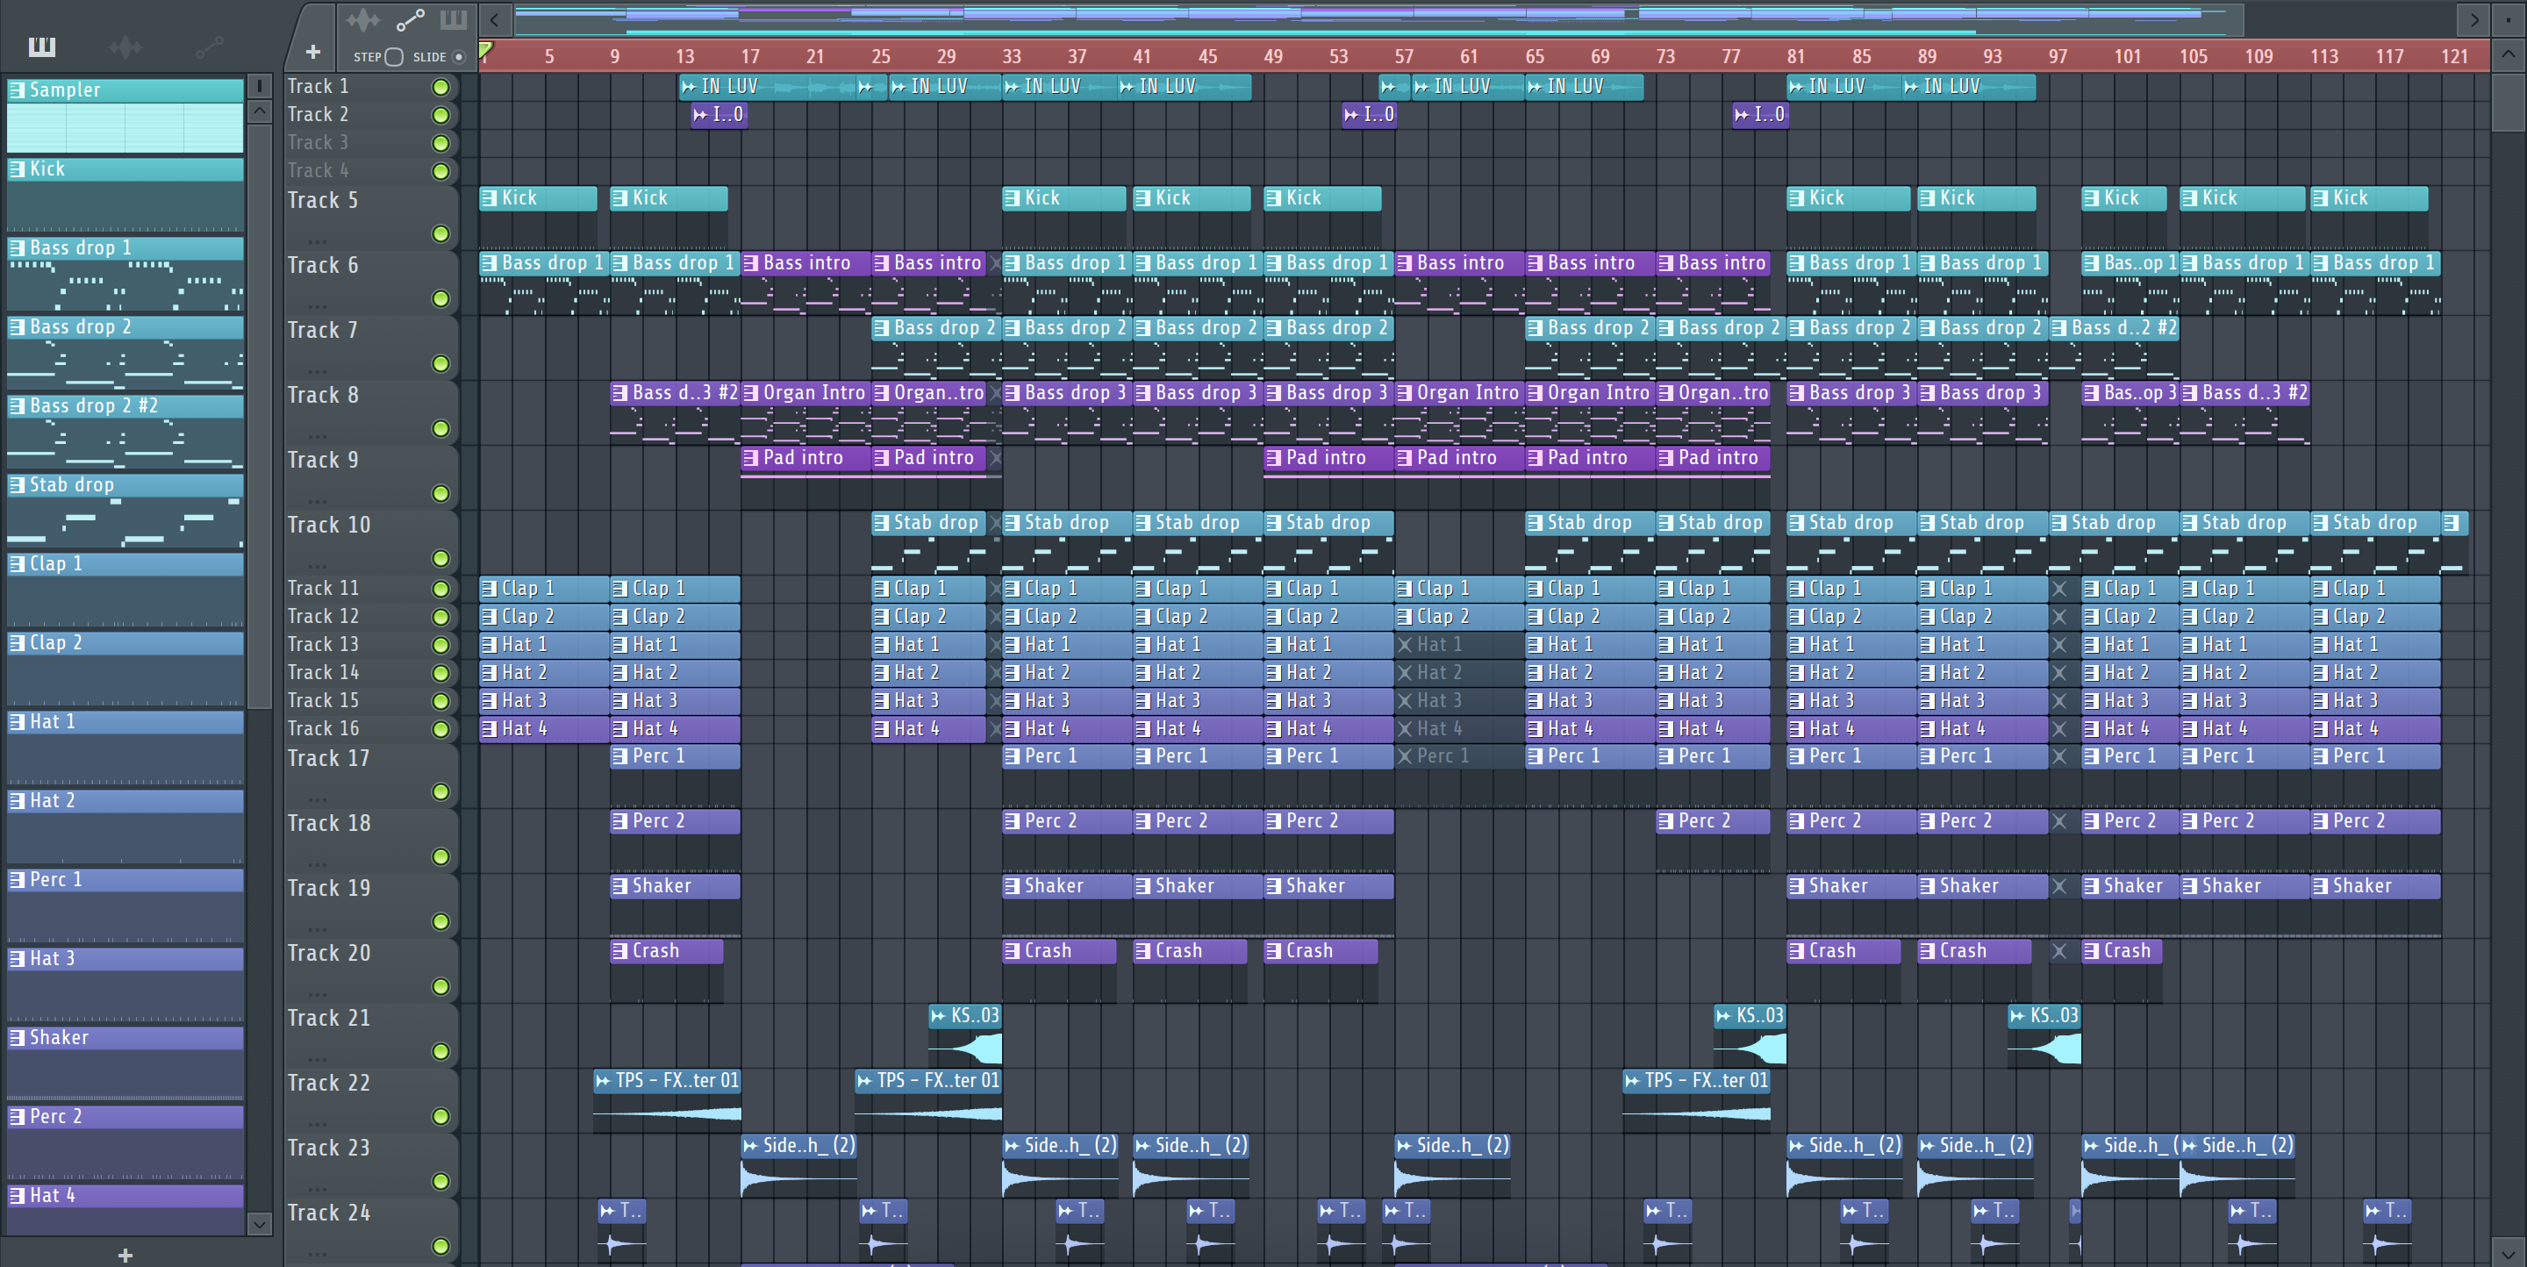Select the automation icon above the SLIDE toggle
2527x1267 pixels.
tap(410, 19)
